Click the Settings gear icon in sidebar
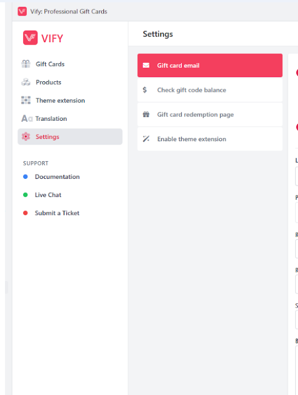 [26, 137]
